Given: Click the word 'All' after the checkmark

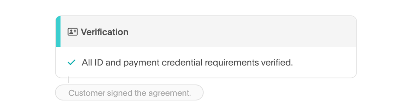Looking at the screenshot, I should click(87, 63).
